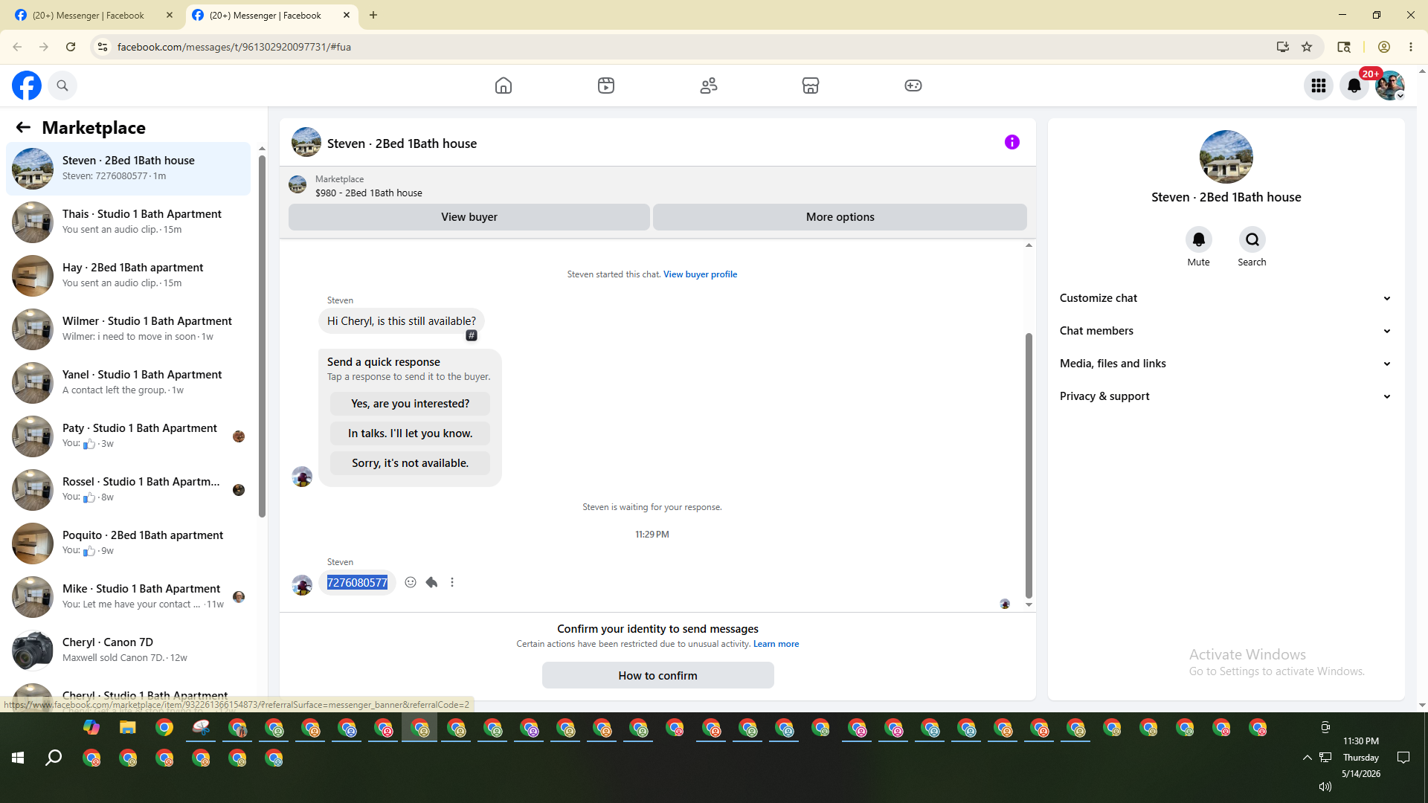Image resolution: width=1428 pixels, height=803 pixels.
Task: Click the Hi Cheryl, is this still available message
Action: pyautogui.click(x=402, y=321)
